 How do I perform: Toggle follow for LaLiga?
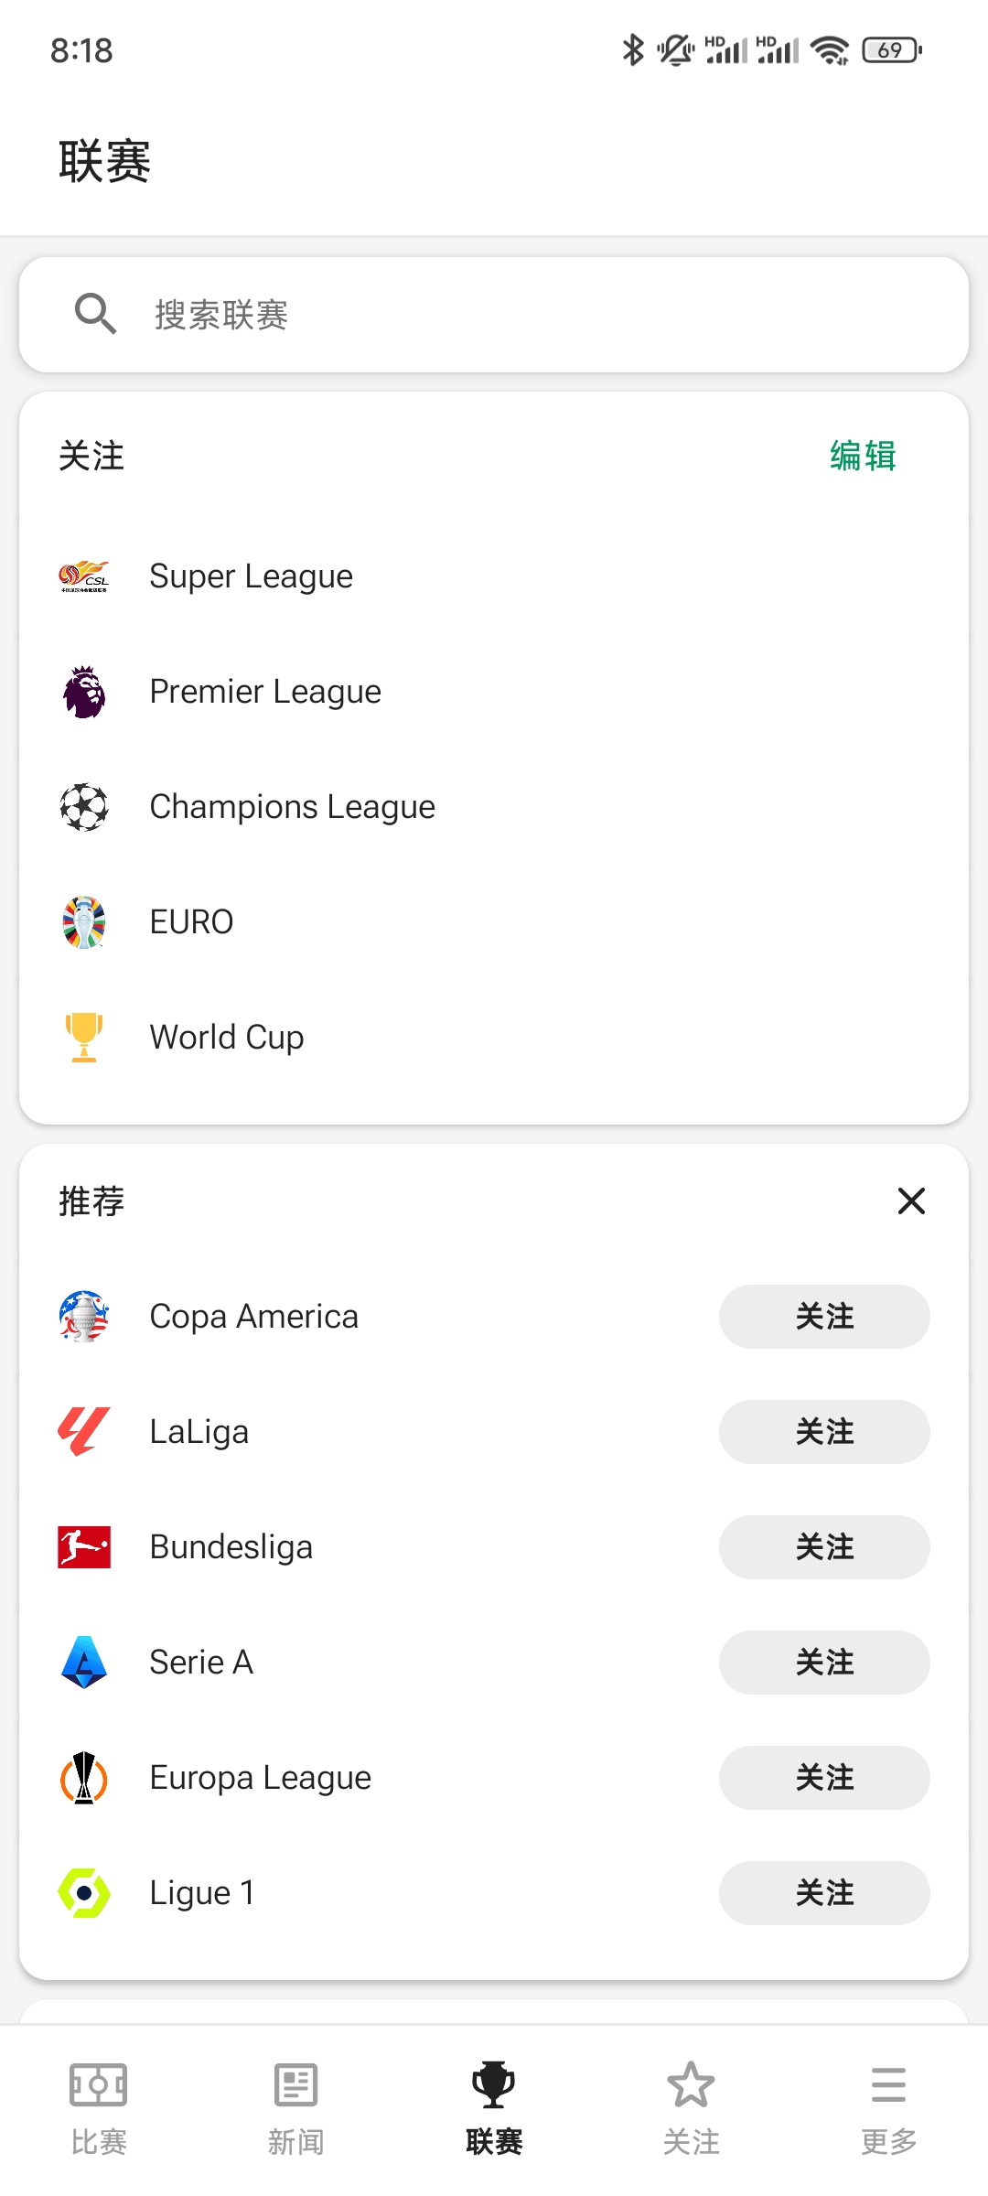coord(824,1432)
